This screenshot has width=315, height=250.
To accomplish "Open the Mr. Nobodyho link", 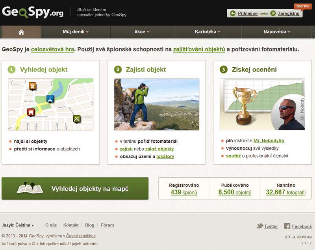I will click(269, 141).
